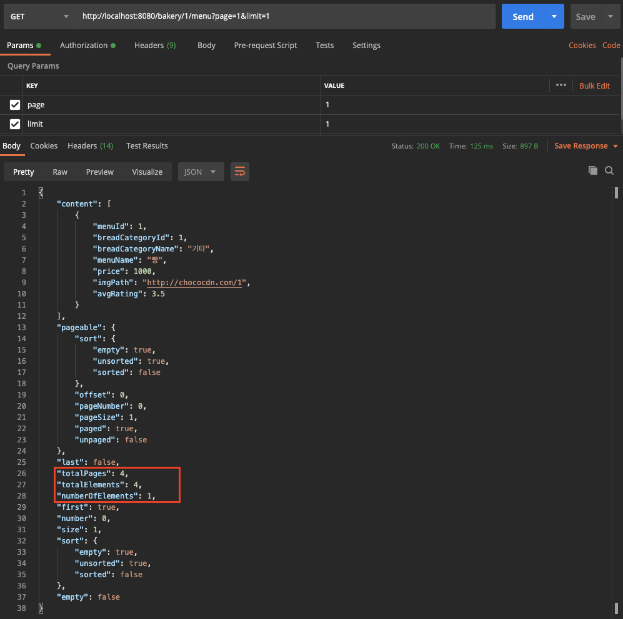Click the 200 OK status text
Screen dimensions: 623x619
coord(428,146)
